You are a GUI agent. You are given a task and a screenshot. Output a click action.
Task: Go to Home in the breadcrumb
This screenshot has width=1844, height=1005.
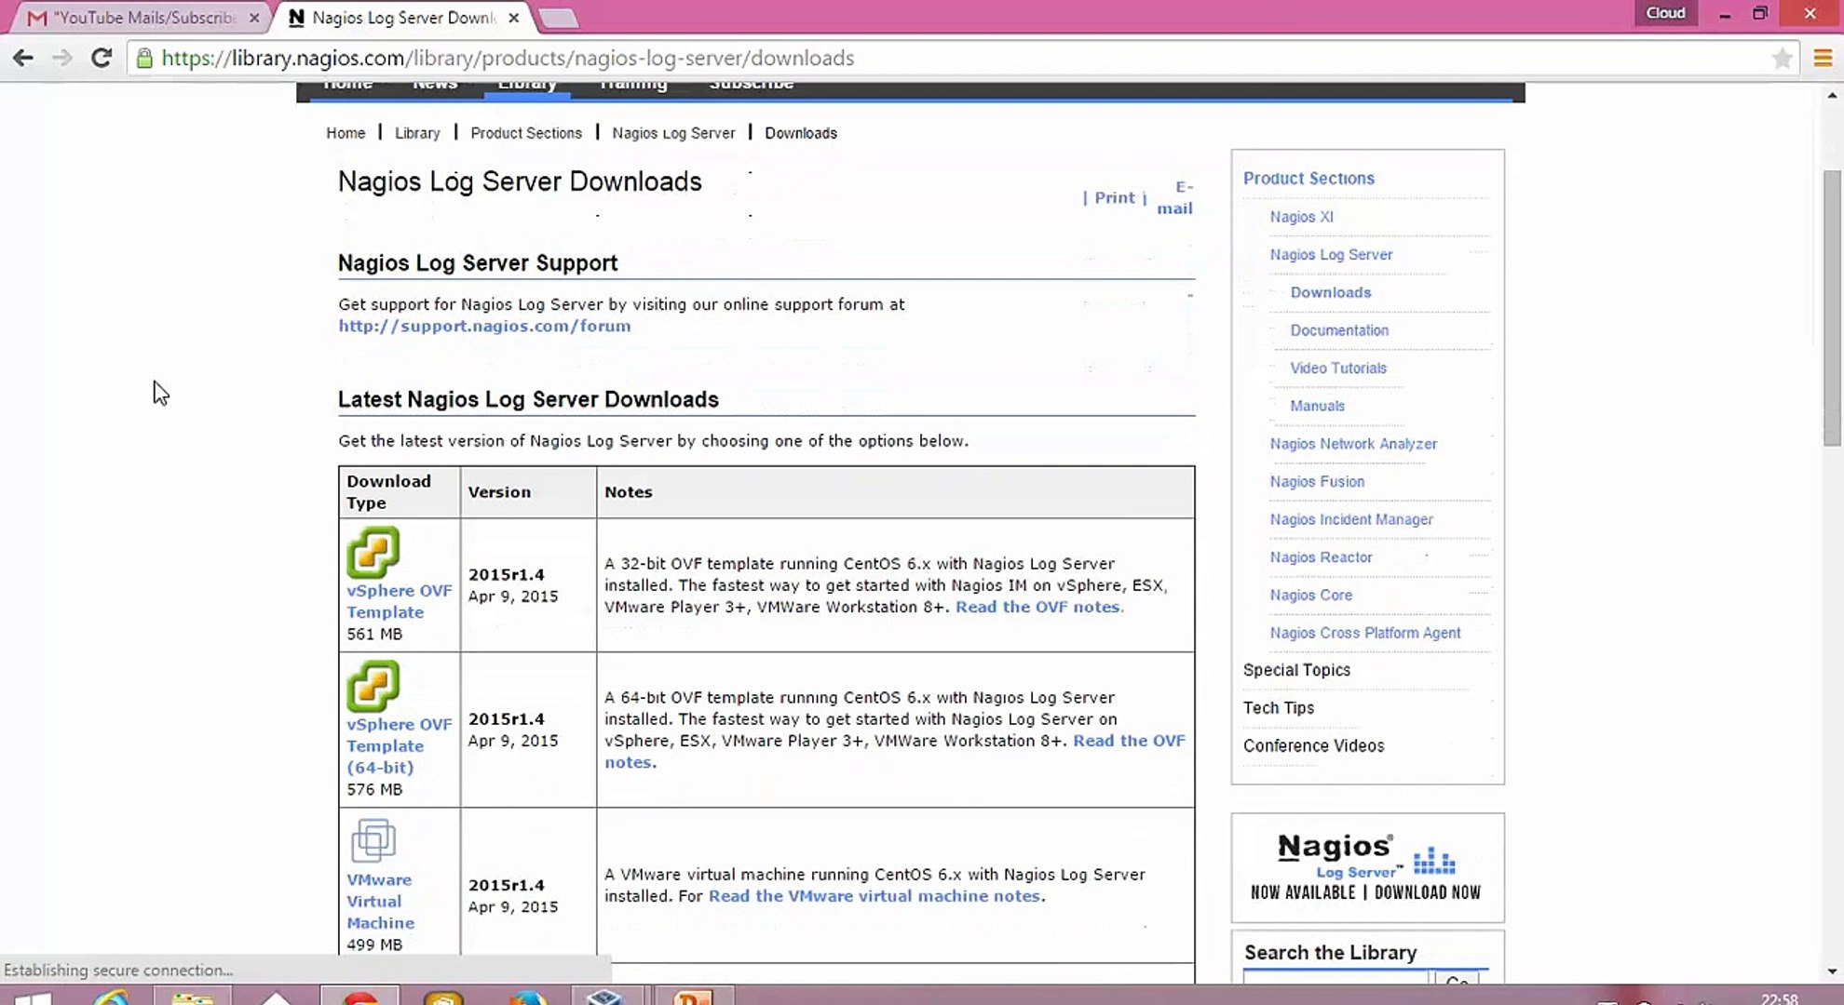(x=346, y=133)
